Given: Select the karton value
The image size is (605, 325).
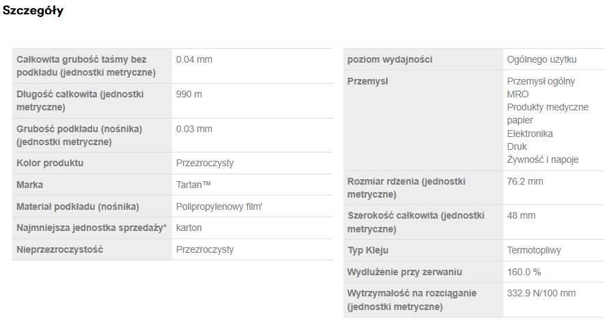Looking at the screenshot, I should tap(189, 228).
